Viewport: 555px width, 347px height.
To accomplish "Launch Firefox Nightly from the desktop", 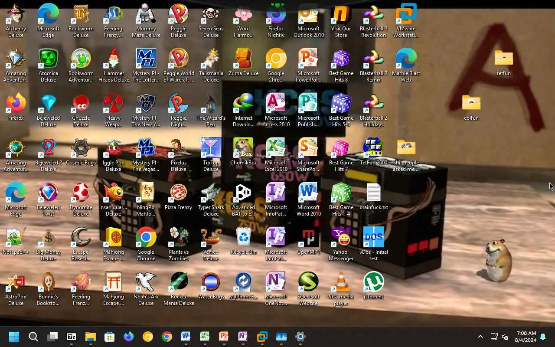I will tap(276, 21).
